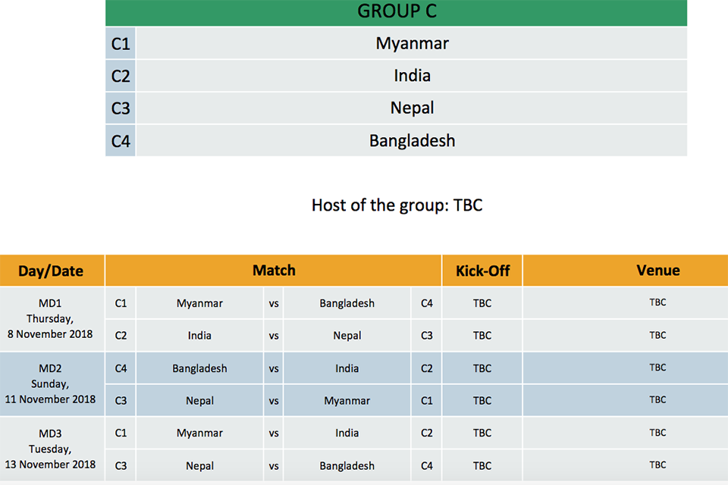
Task: Click Myanmar in the MD1 first match
Action: (199, 303)
